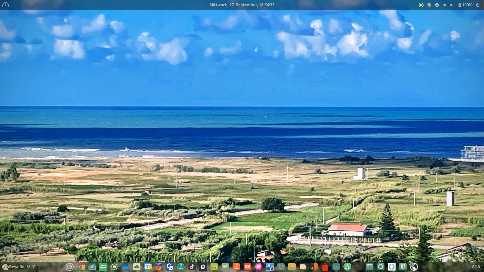The width and height of the screenshot is (484, 272).
Task: Open the Google Calendar launcher
Action: (148, 267)
